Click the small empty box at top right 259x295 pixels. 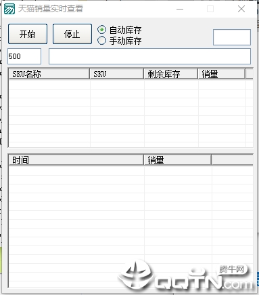point(232,37)
